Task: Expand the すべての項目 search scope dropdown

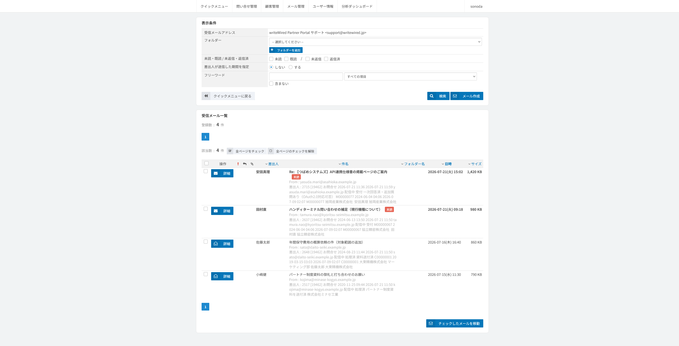Action: tap(410, 77)
